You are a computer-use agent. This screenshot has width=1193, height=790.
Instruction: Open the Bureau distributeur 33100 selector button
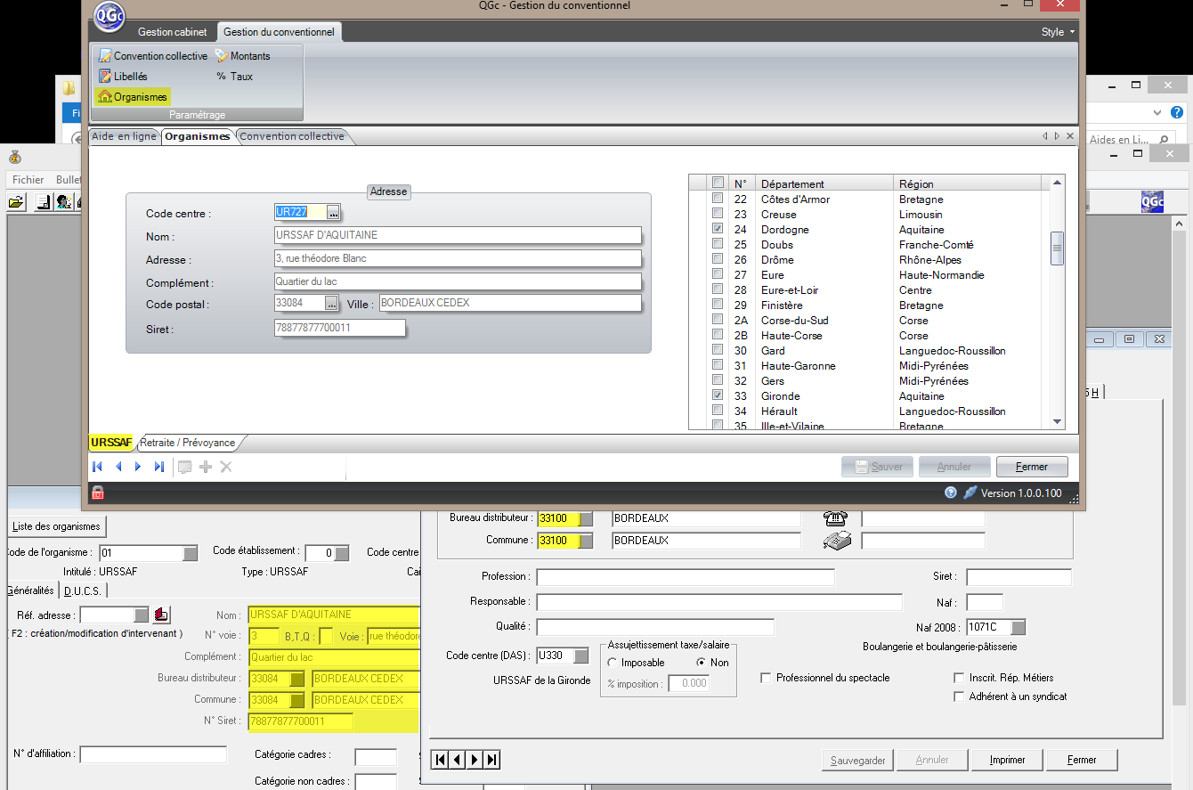pos(586,518)
